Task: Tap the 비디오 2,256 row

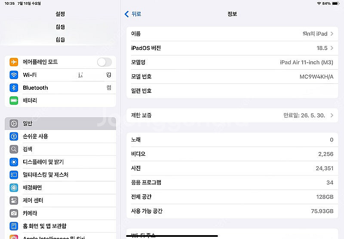Action: pyautogui.click(x=232, y=154)
